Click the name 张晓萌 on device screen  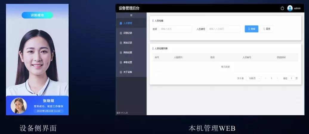coord(49,101)
